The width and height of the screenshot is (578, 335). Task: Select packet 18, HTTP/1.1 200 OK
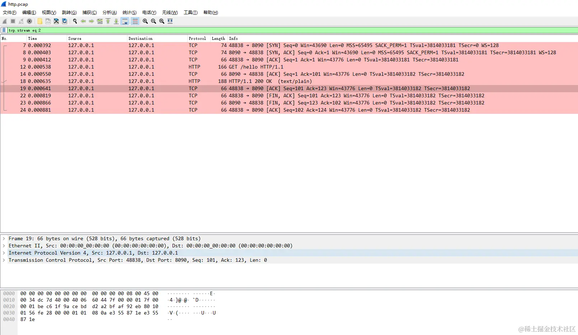coord(289,82)
